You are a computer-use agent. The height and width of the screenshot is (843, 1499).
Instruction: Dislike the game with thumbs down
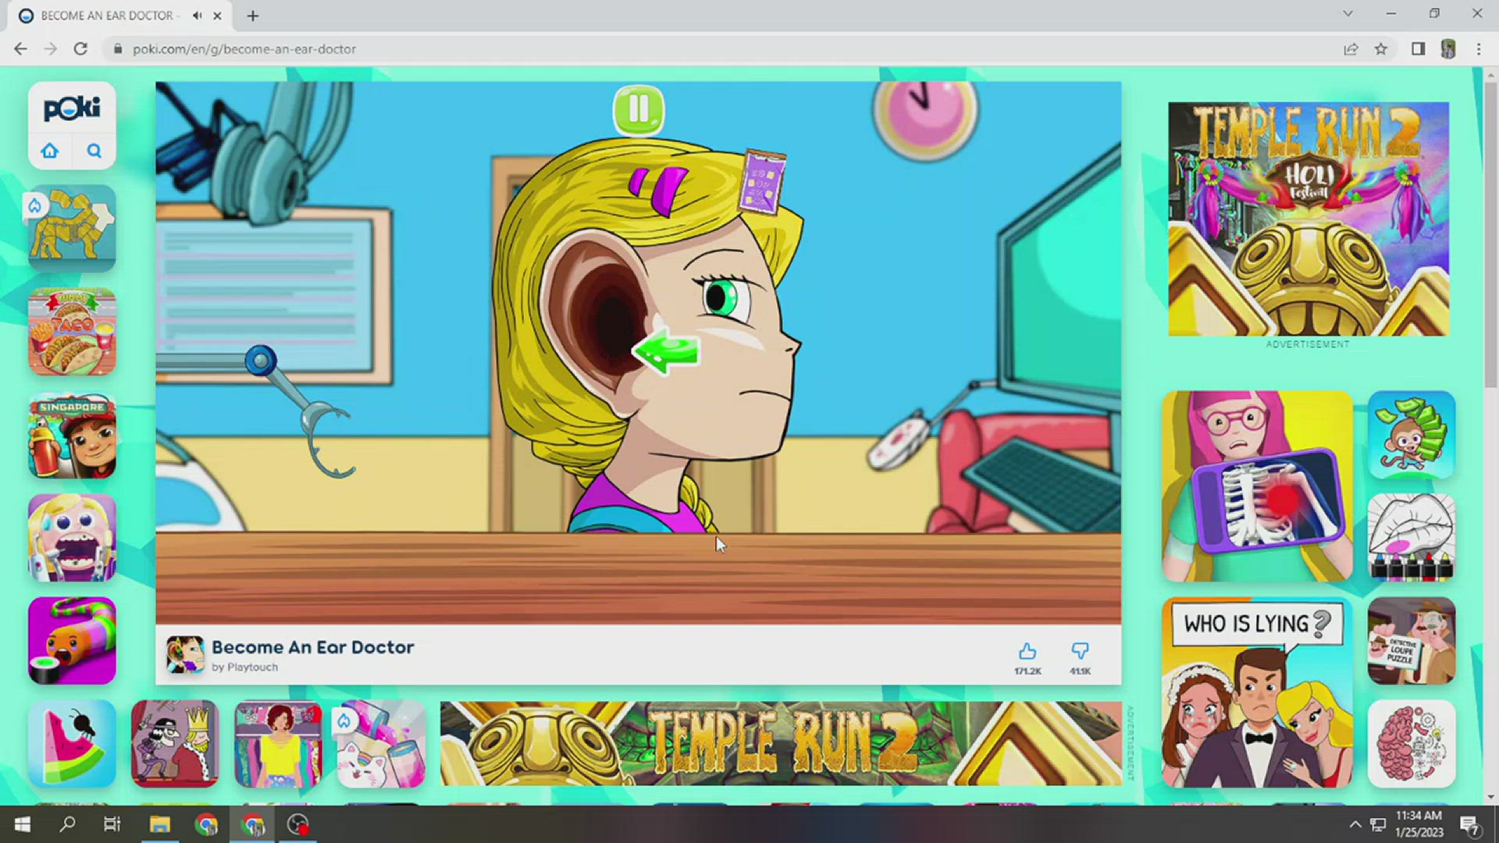pos(1080,652)
